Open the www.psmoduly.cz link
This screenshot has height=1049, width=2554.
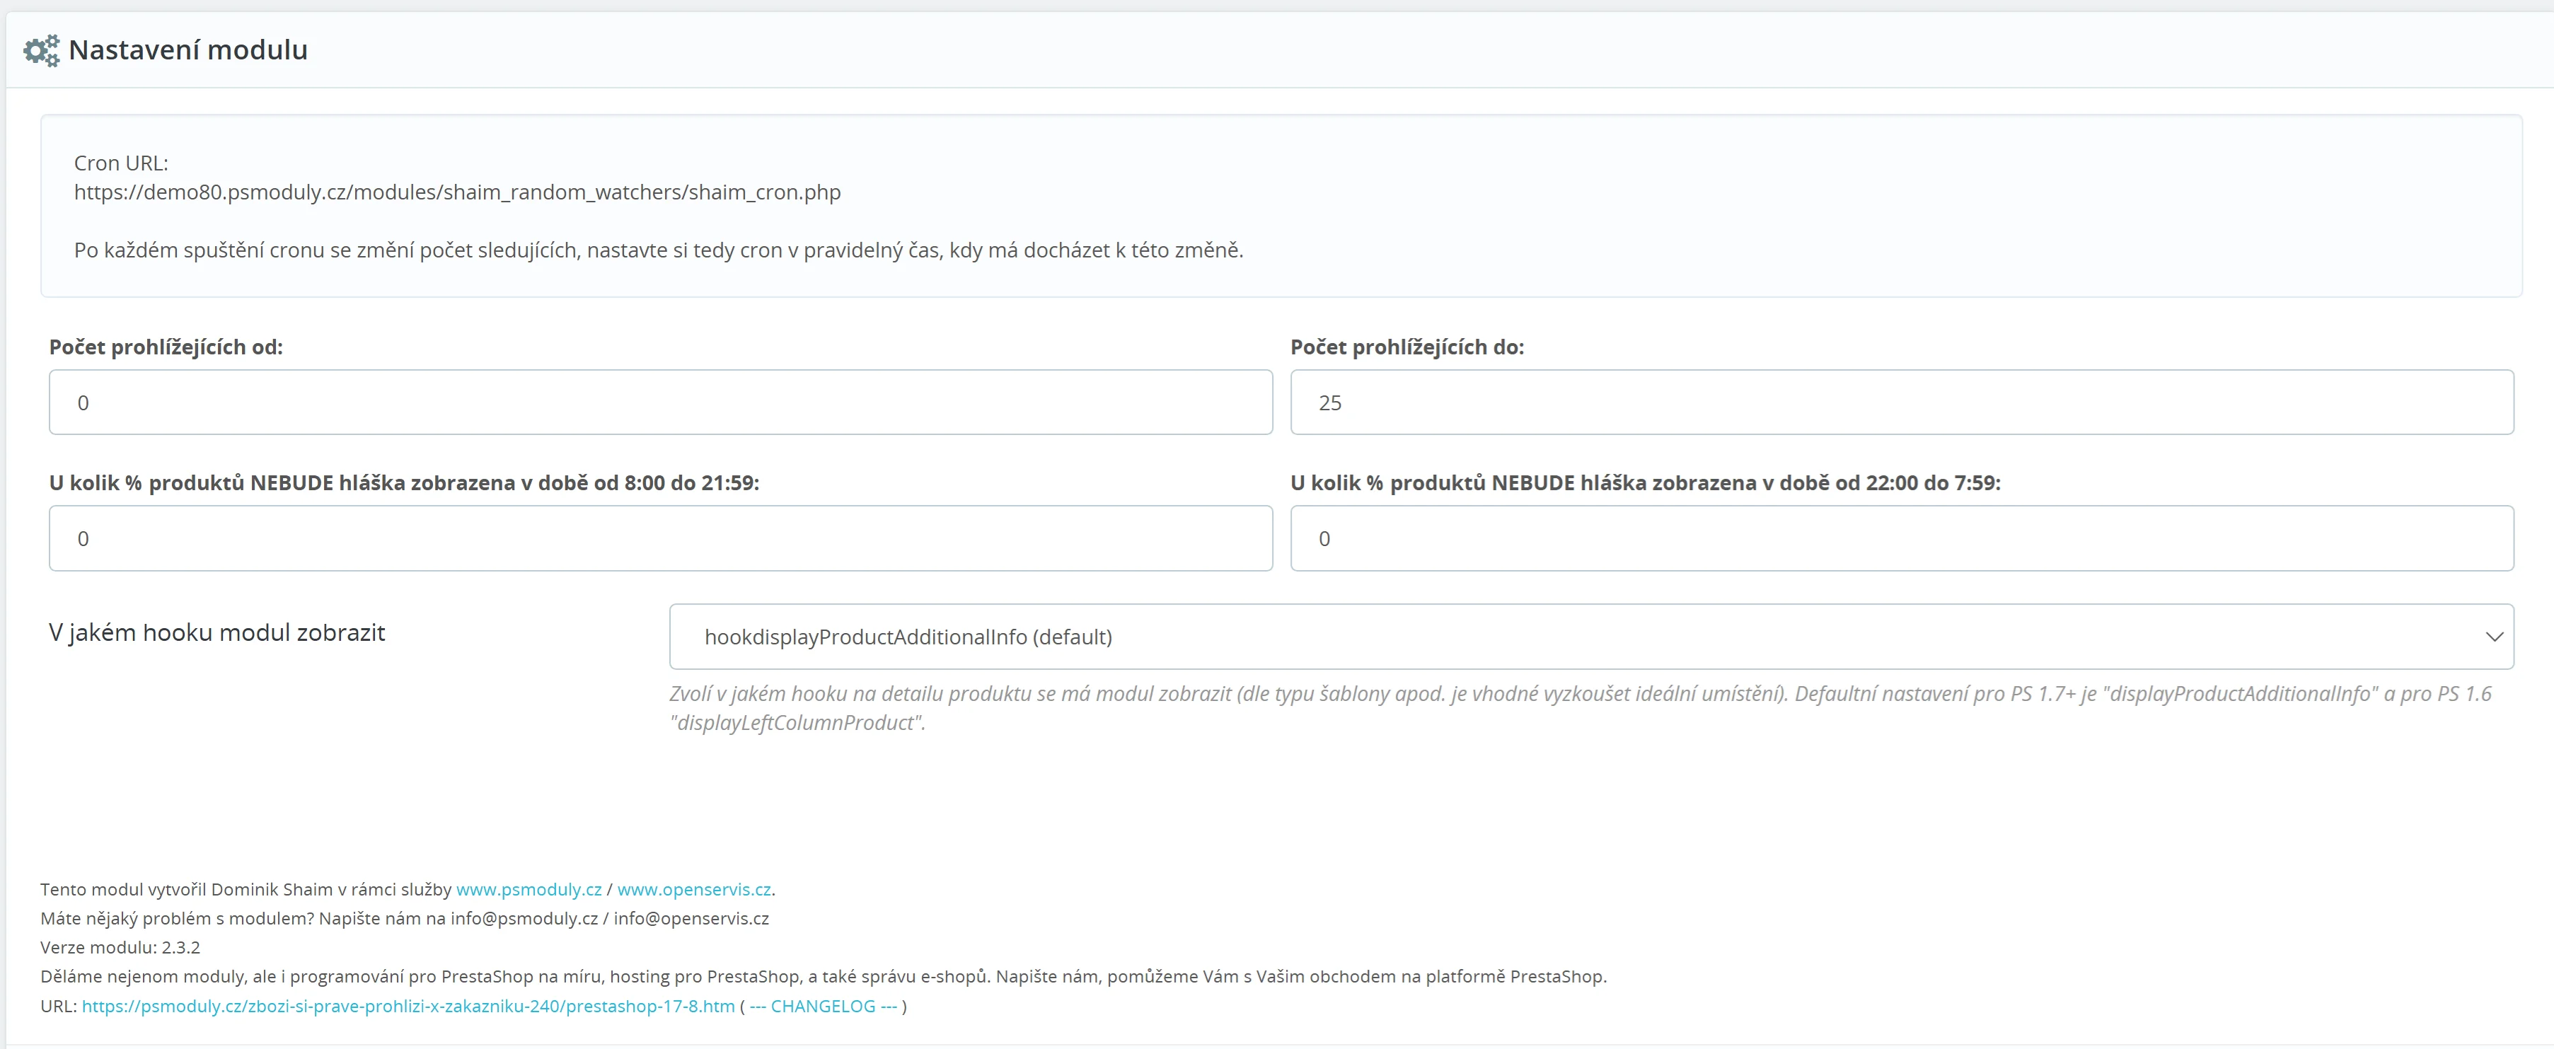528,889
